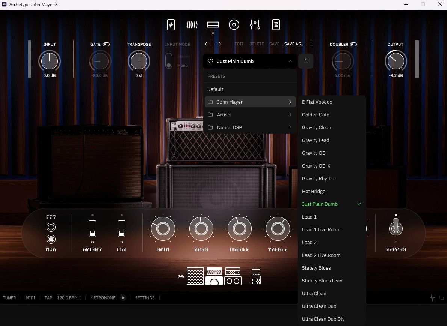447x326 pixels.
Task: Select the compressor section icon in top bar
Action: pos(192,25)
